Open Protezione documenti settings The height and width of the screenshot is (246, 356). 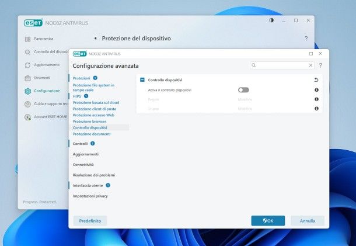(x=92, y=134)
